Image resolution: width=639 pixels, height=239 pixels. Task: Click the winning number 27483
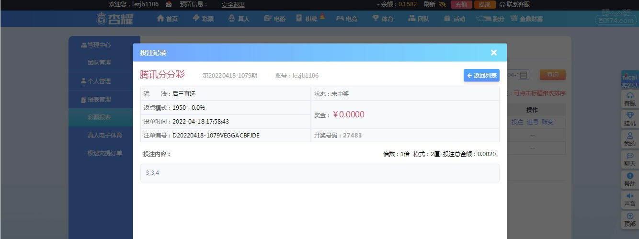(x=352, y=136)
